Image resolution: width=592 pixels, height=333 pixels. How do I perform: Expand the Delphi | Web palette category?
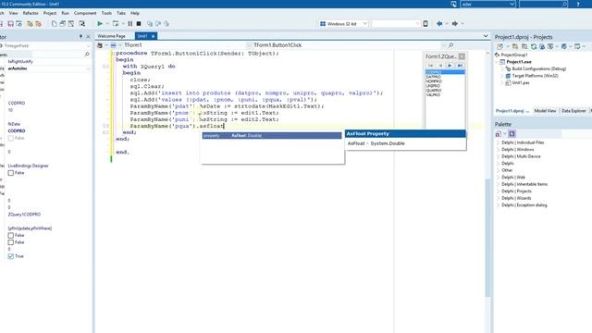click(498, 178)
